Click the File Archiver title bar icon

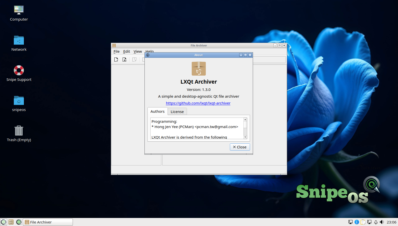114,45
